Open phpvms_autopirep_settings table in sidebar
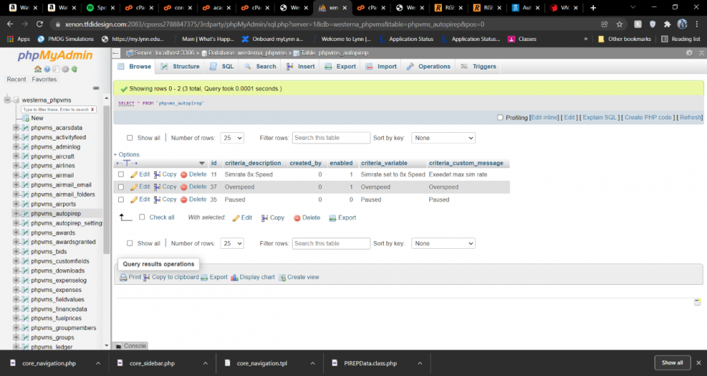The height and width of the screenshot is (376, 707). point(66,223)
